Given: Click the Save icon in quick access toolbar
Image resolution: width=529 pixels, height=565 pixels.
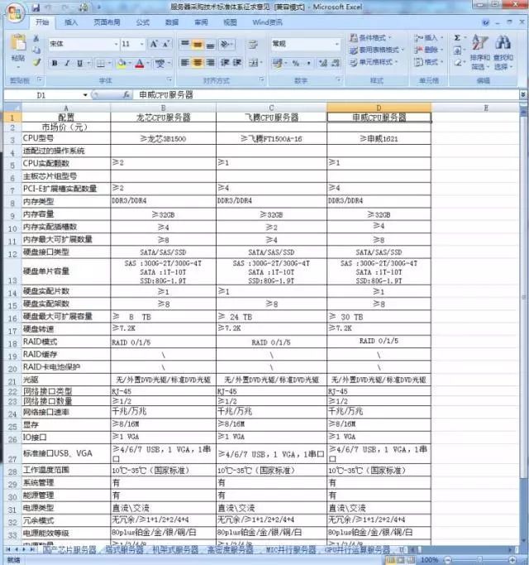Looking at the screenshot, I should pyautogui.click(x=36, y=7).
